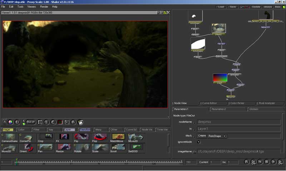Toggle the green update indicator light
Viewport: 286px width, 171px height.
(283, 7)
